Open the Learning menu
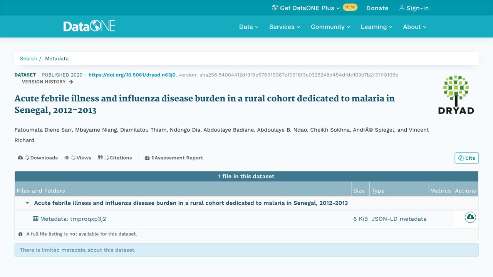 pyautogui.click(x=376, y=27)
